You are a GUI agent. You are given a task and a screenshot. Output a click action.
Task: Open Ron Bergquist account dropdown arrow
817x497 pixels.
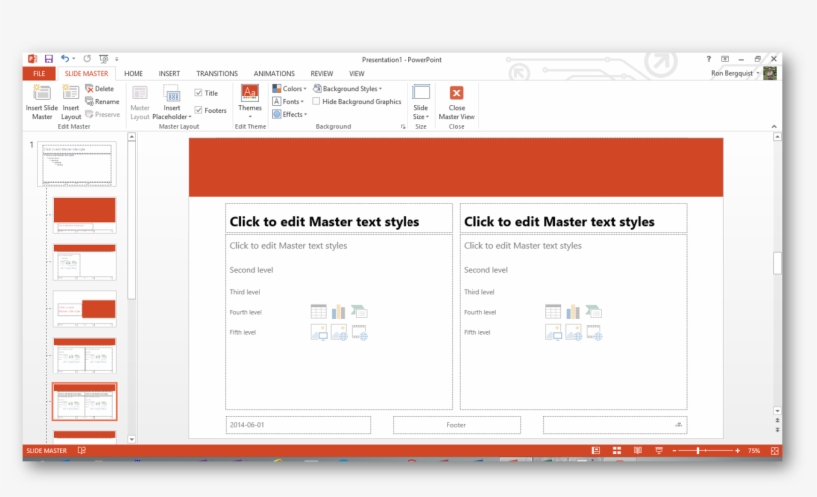click(758, 73)
